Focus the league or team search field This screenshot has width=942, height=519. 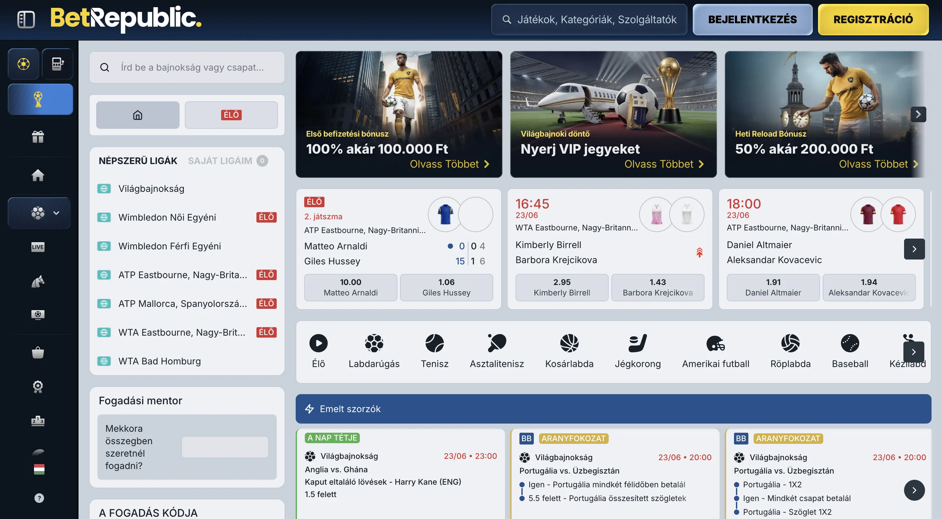tap(187, 67)
